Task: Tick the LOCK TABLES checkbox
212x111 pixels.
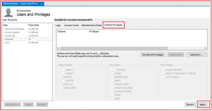Action: pos(163,77)
